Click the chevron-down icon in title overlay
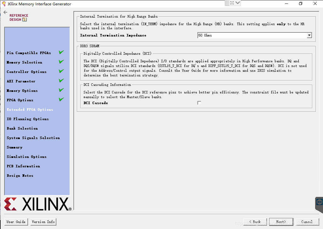This screenshot has height=229, width=323. [238, 3]
